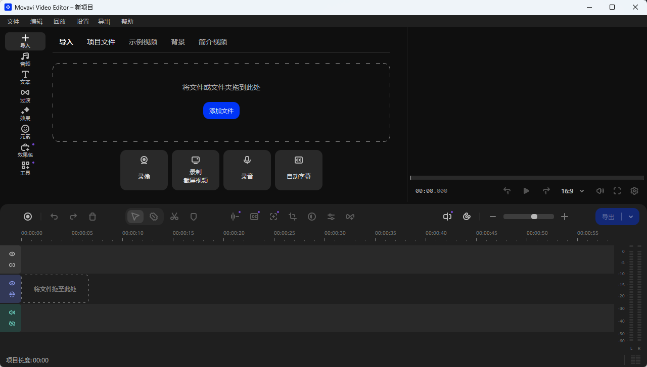647x367 pixels.
Task: Open the 元素 elements panel
Action: pos(25,132)
